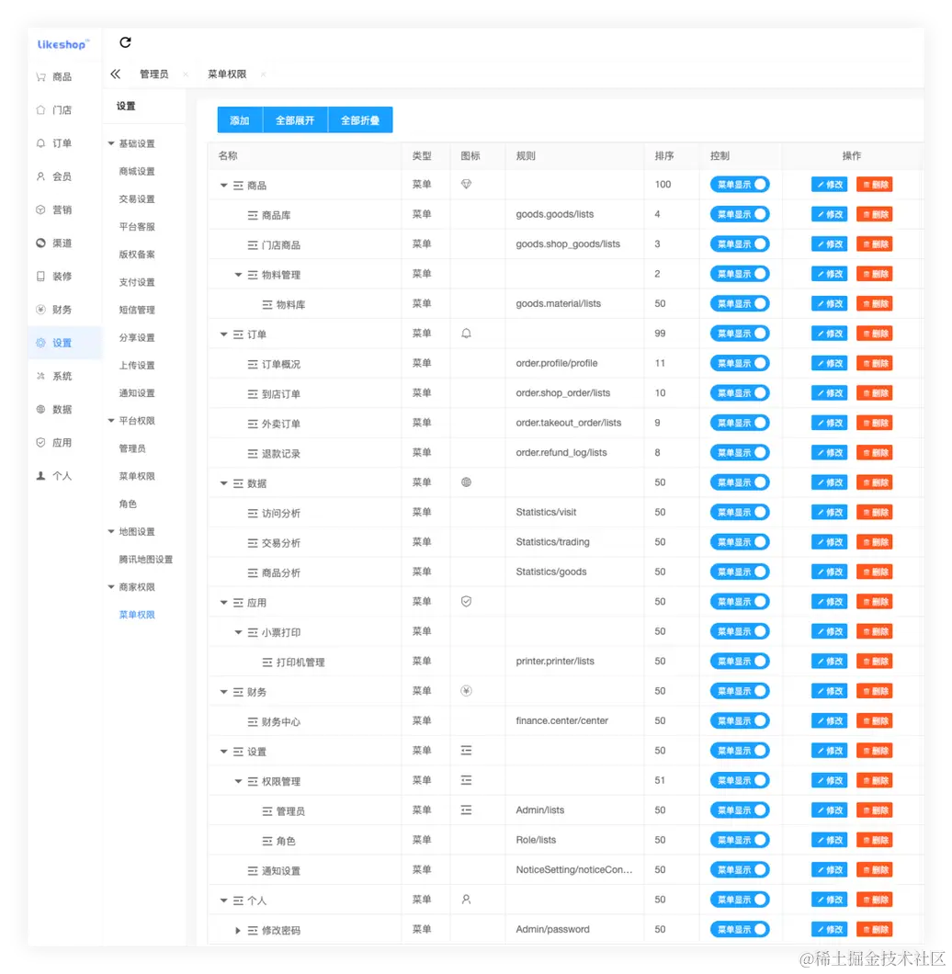Open 系统 icon in sidebar
The height and width of the screenshot is (974, 952).
pyautogui.click(x=41, y=376)
